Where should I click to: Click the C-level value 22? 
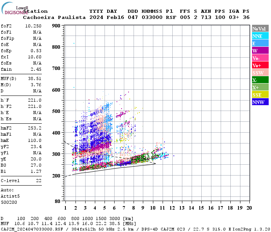click(x=39, y=181)
